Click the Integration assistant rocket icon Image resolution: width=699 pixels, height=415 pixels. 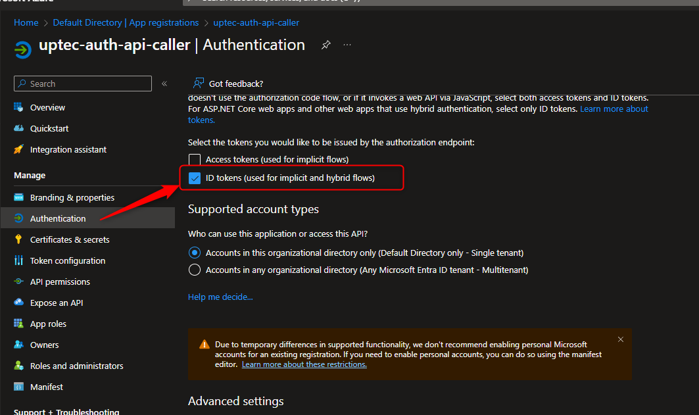[19, 149]
